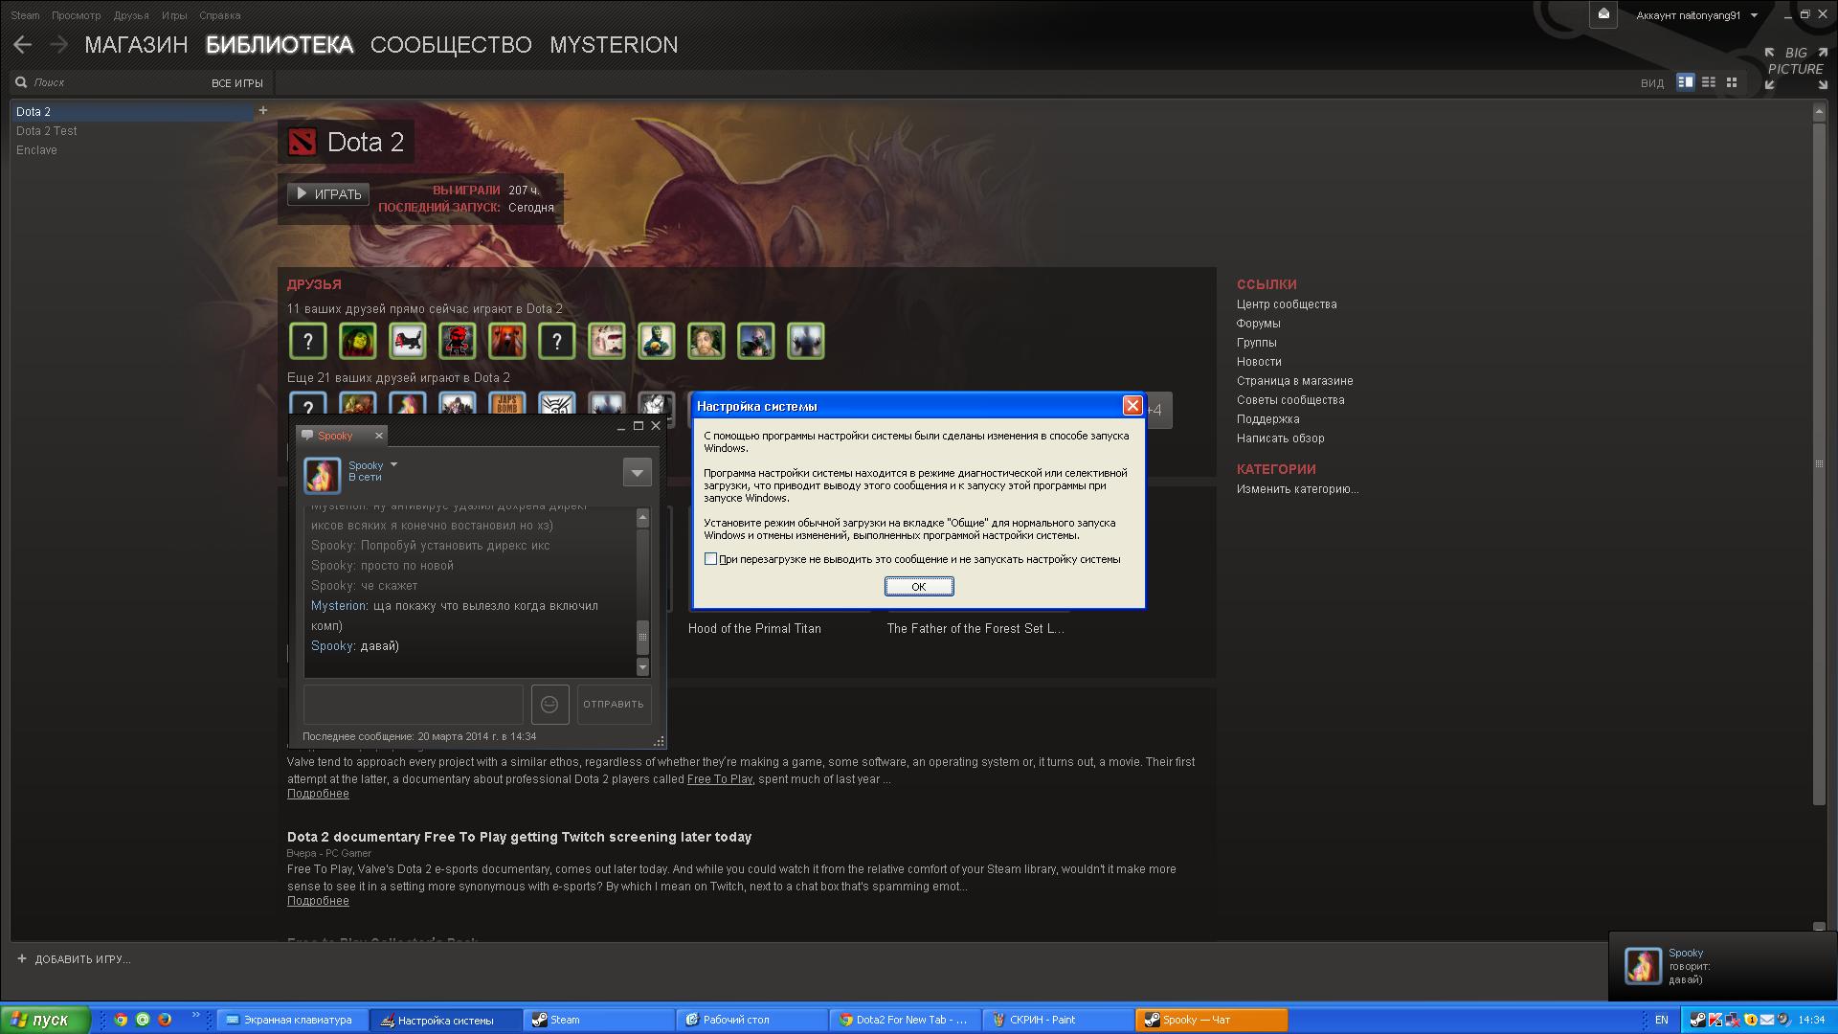Select list view mode icon
Viewport: 1838px width, 1034px height.
click(1709, 82)
